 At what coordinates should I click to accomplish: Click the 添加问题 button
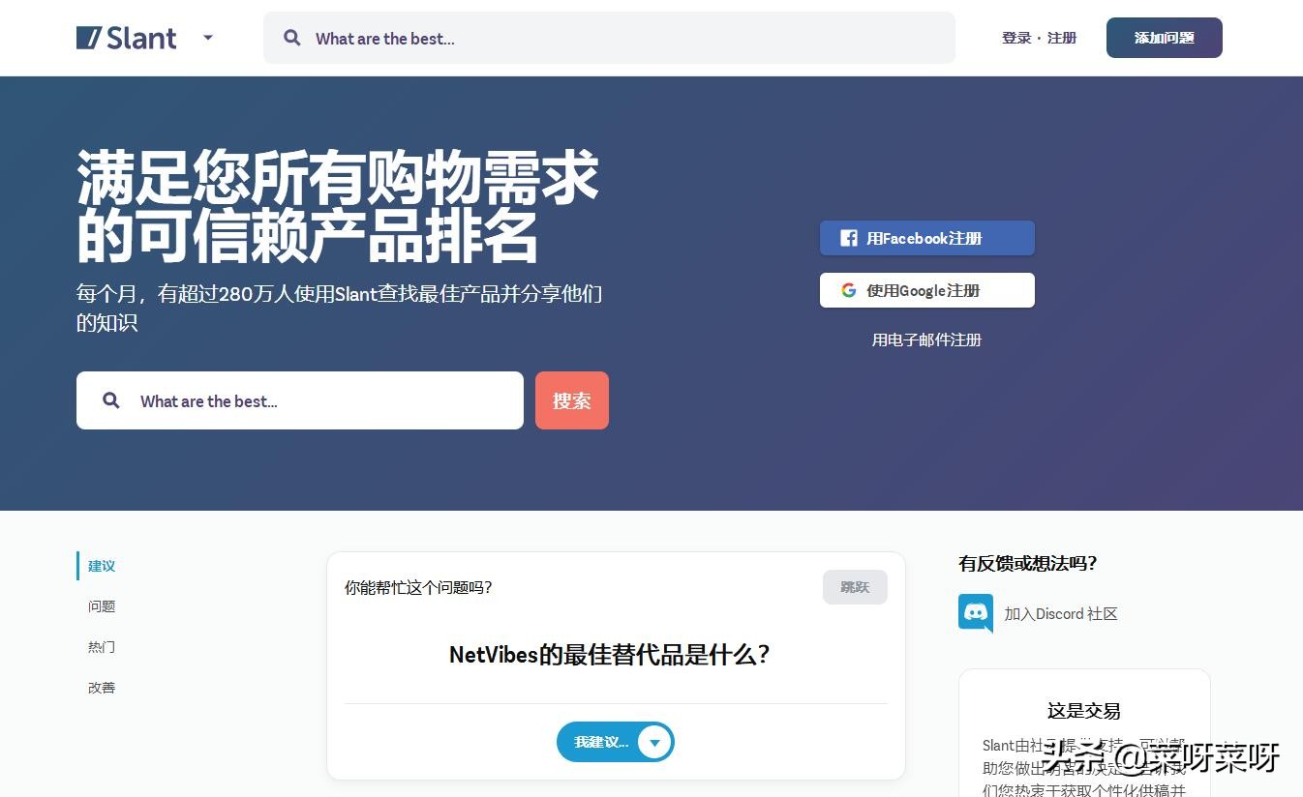pyautogui.click(x=1164, y=37)
